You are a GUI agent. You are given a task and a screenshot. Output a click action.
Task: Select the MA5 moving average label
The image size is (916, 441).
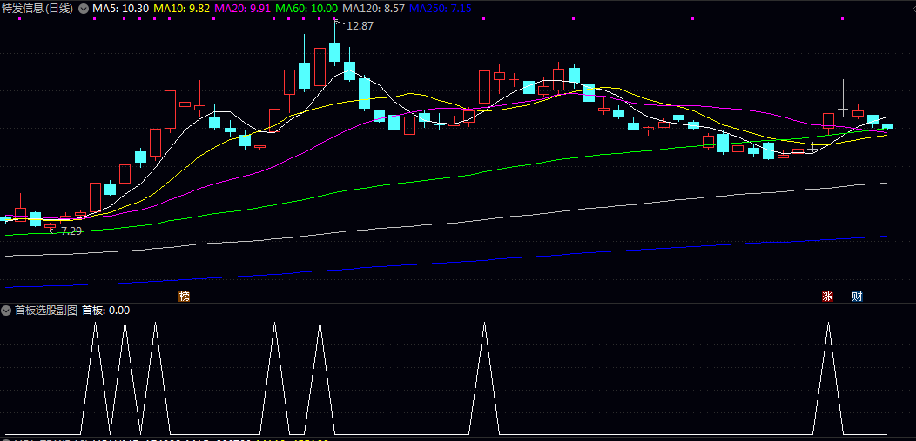[120, 8]
